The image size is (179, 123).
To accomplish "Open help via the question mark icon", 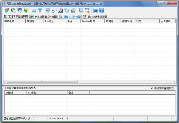I will click(x=101, y=10).
